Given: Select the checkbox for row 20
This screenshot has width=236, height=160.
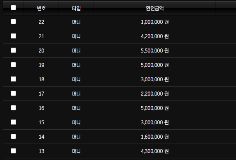Looking at the screenshot, I should pos(14,50).
